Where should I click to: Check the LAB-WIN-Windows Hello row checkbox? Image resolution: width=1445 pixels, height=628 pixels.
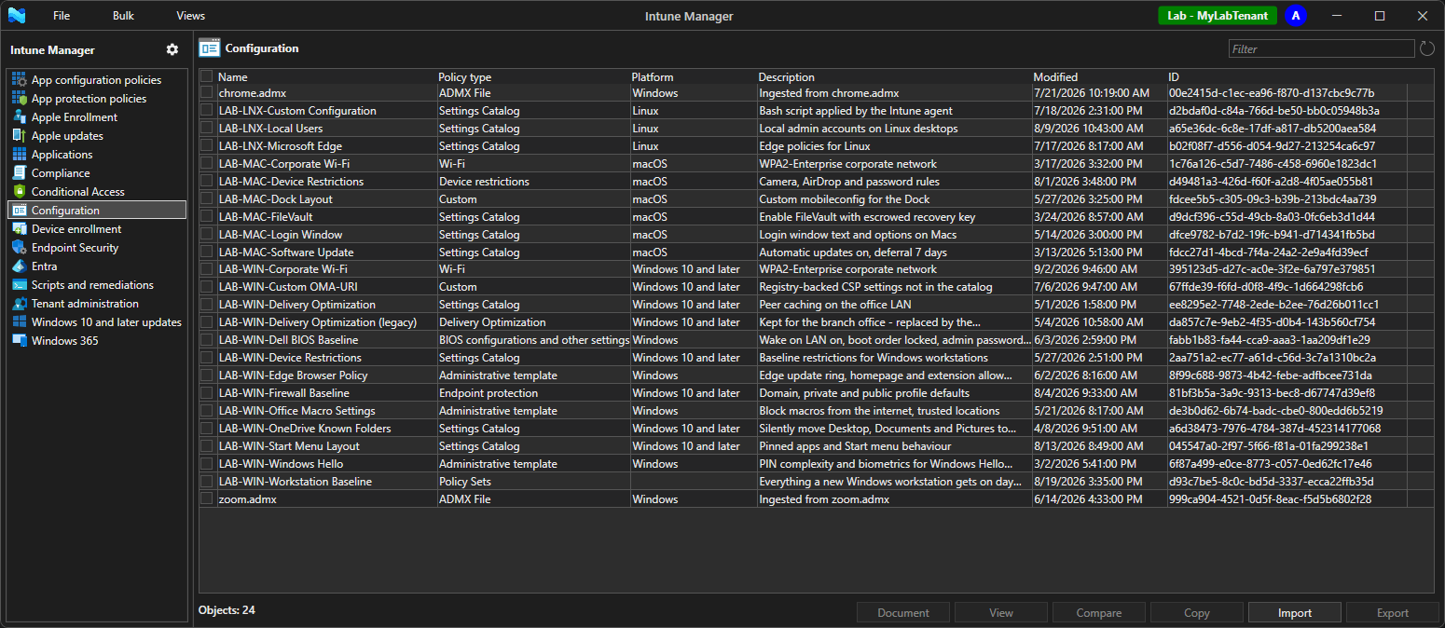pyautogui.click(x=207, y=464)
